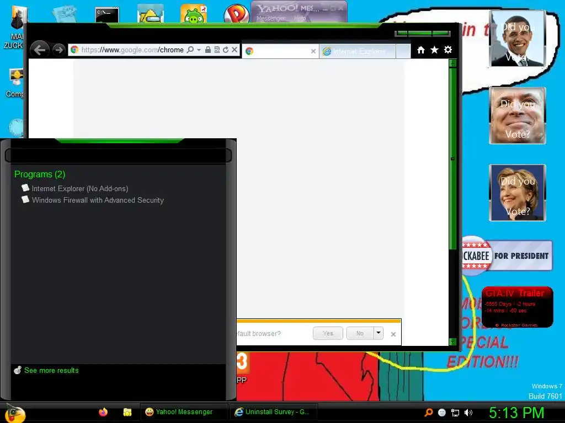Close the Chrome page tab
565x423 pixels.
coord(313,51)
